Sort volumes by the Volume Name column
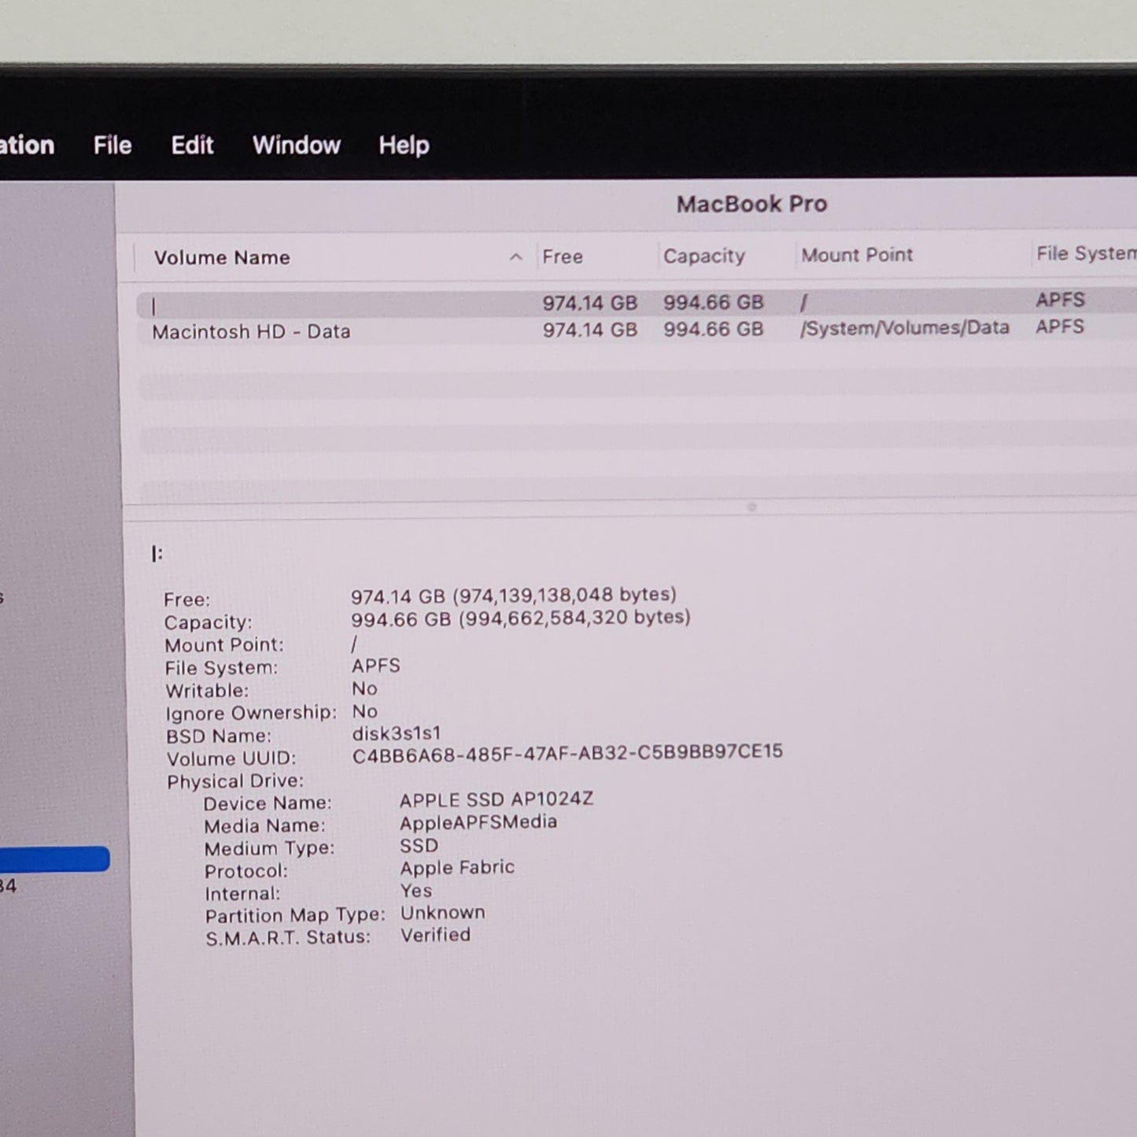This screenshot has width=1137, height=1137. [223, 257]
